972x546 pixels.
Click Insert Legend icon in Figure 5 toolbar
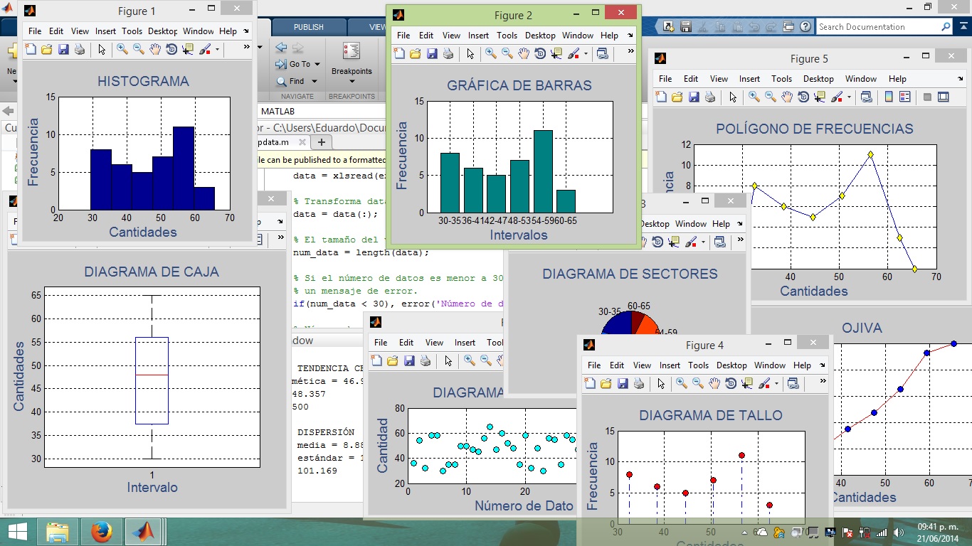pyautogui.click(x=905, y=97)
